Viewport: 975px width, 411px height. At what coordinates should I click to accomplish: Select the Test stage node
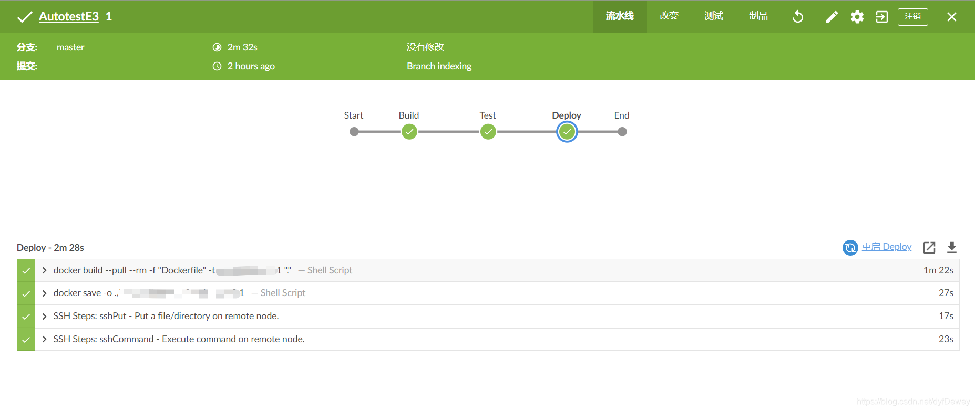(488, 132)
